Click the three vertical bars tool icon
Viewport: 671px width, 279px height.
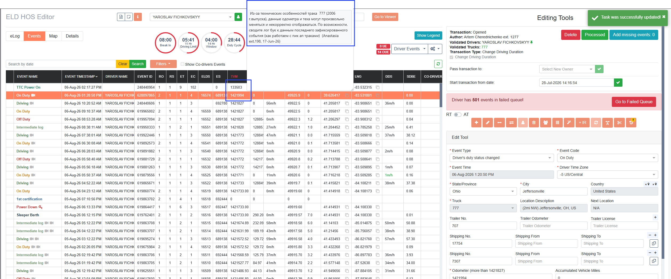coord(557,123)
